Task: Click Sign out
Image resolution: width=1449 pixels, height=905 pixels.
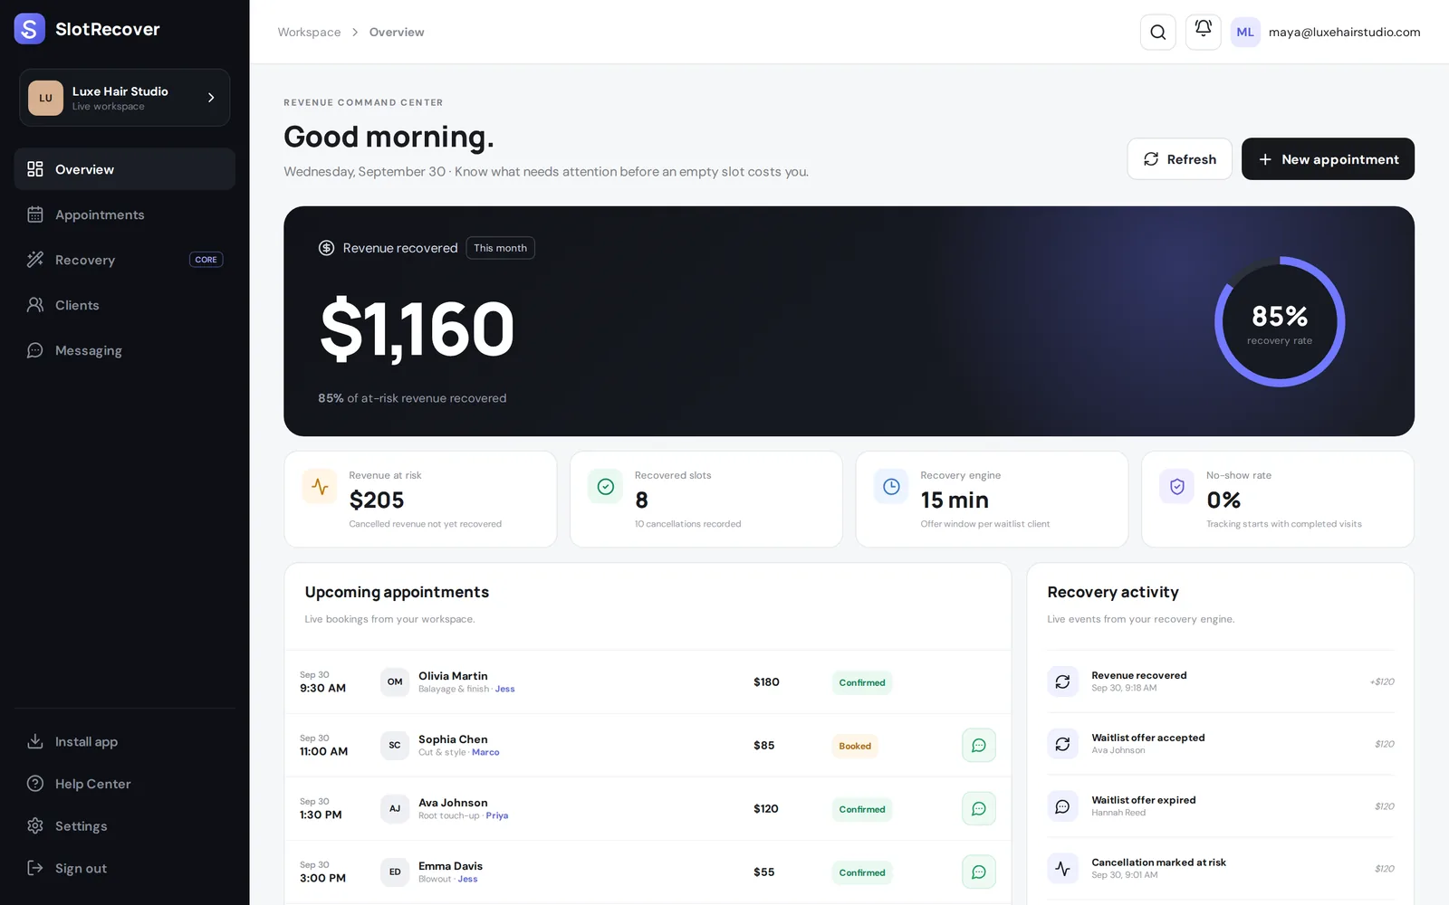Action: click(125, 869)
